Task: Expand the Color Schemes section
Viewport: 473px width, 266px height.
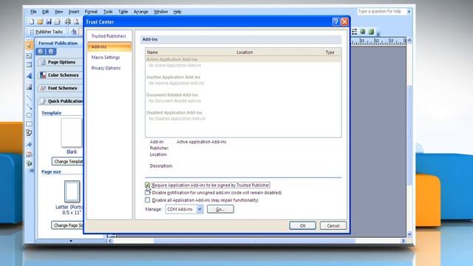Action: 60,75
